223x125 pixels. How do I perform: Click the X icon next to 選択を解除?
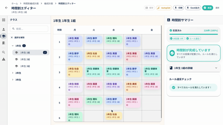(x=12, y=37)
